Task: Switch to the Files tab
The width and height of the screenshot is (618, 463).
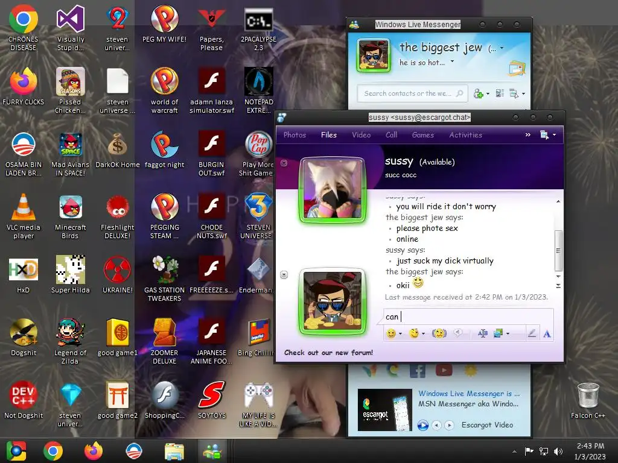Action: click(x=329, y=134)
